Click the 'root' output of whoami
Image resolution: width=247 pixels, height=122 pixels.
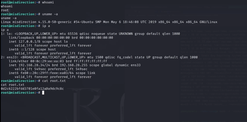(5, 10)
